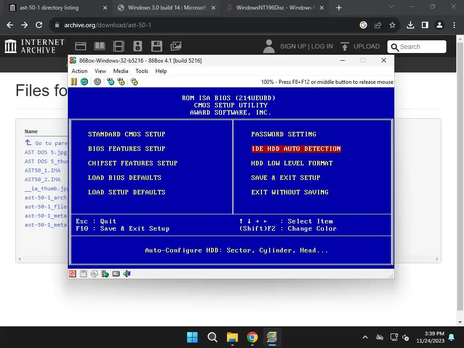
Task: Click the UPLOAD button
Action: 360,47
